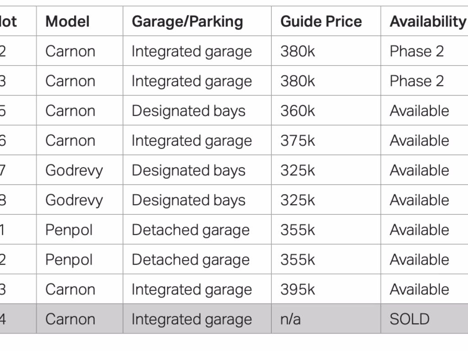
Task: Select Integrated garage in the 395k row
Action: [191, 289]
